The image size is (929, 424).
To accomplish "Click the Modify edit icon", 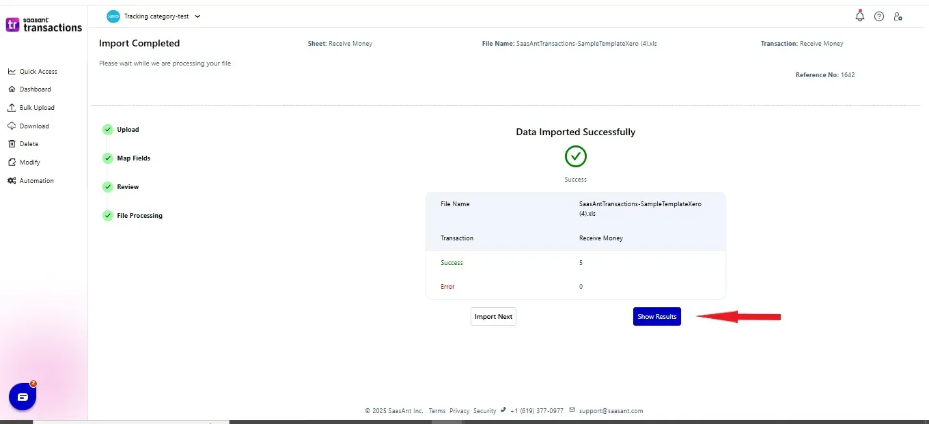I will click(x=12, y=162).
